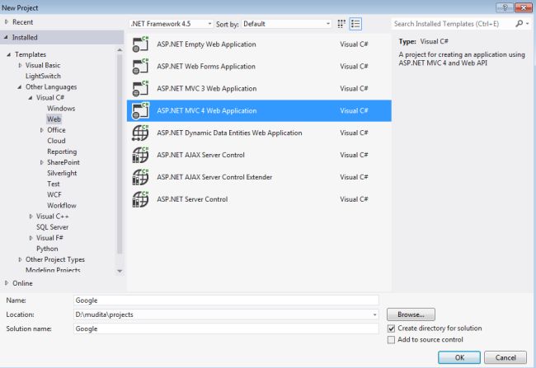Select the Test category

coord(54,184)
